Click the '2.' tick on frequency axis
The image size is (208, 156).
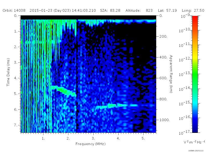point(68,138)
